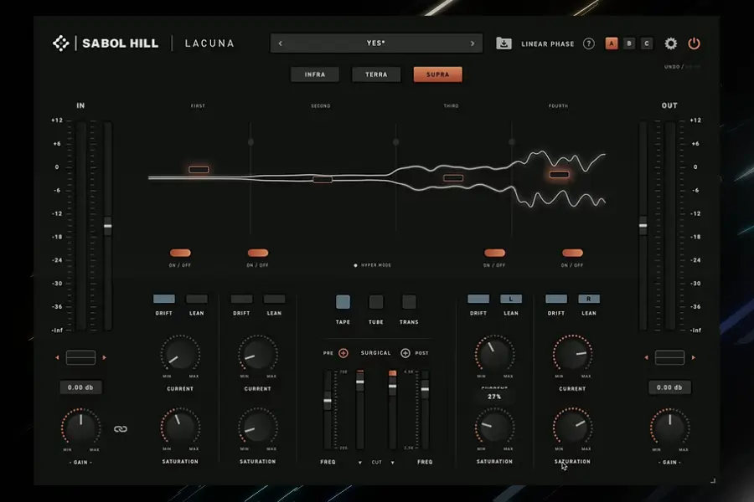
Task: Enable HYPER MODE
Action: point(373,265)
